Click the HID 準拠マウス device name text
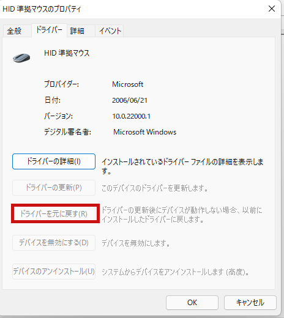 click(x=67, y=53)
